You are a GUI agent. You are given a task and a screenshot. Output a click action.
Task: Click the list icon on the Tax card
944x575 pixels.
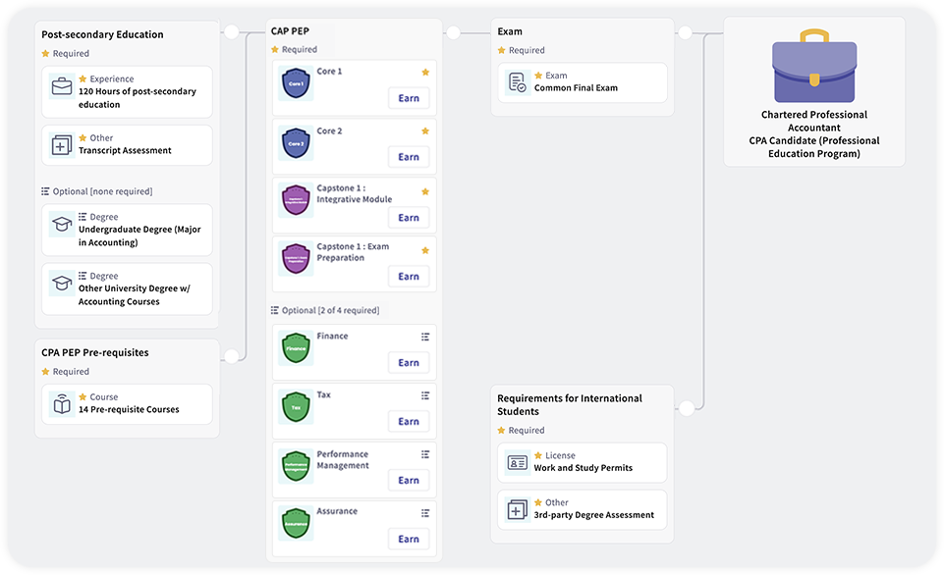425,395
